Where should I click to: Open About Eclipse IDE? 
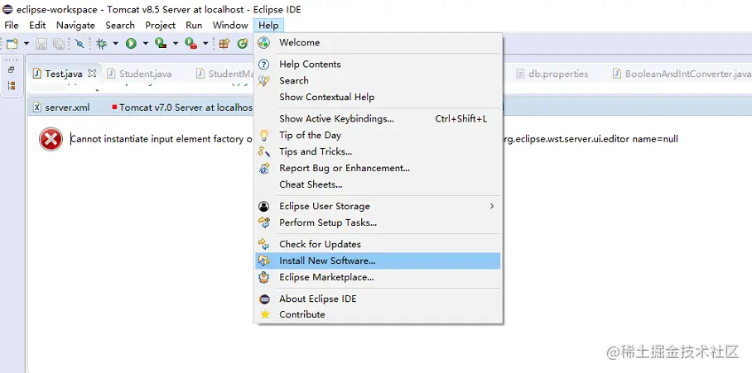tap(378, 299)
